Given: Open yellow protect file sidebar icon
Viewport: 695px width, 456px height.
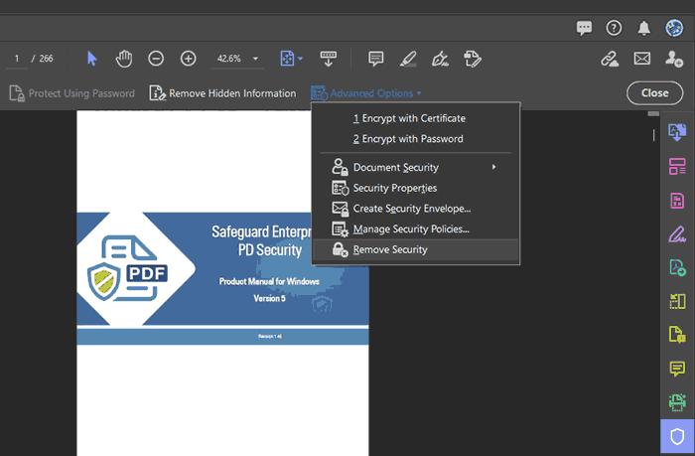Looking at the screenshot, I should 677,335.
